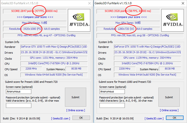The height and width of the screenshot is (123, 187).
Task: Confirm with OK in right window
Action: coord(175,118)
